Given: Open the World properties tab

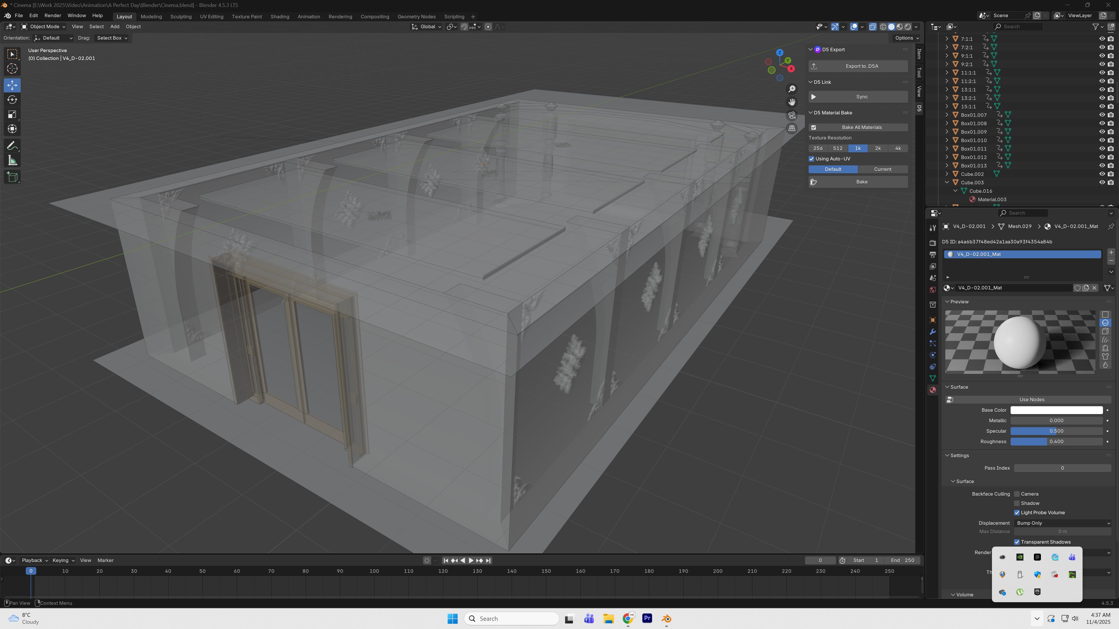Looking at the screenshot, I should 932,290.
